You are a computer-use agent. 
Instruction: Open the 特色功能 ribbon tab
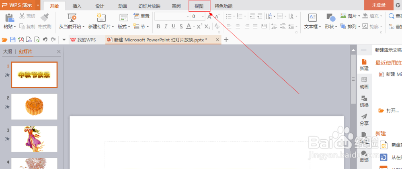[x=224, y=6]
